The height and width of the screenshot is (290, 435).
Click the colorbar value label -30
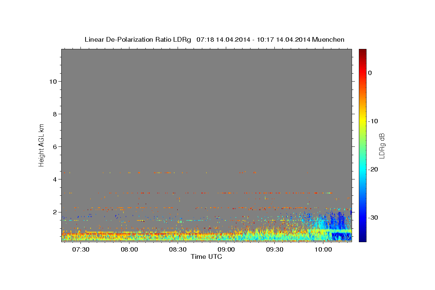374,217
